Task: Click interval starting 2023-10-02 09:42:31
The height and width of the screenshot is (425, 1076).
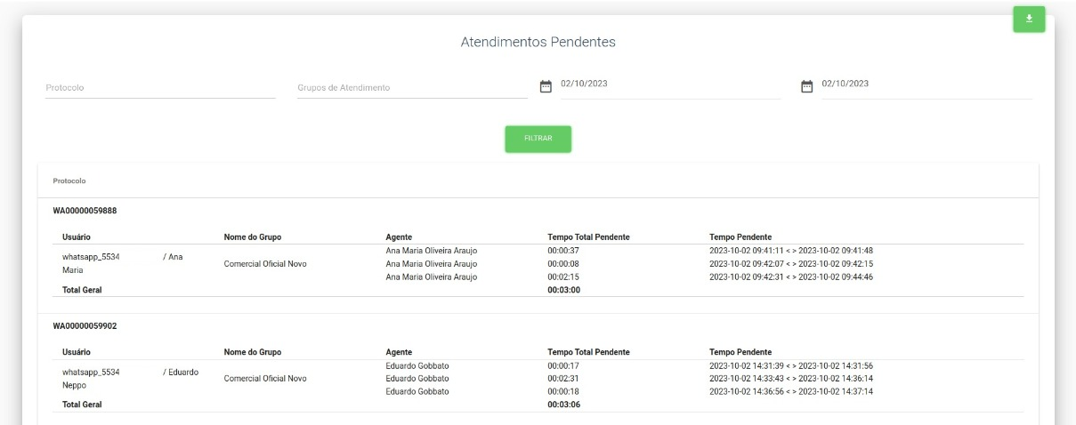Action: click(x=791, y=277)
